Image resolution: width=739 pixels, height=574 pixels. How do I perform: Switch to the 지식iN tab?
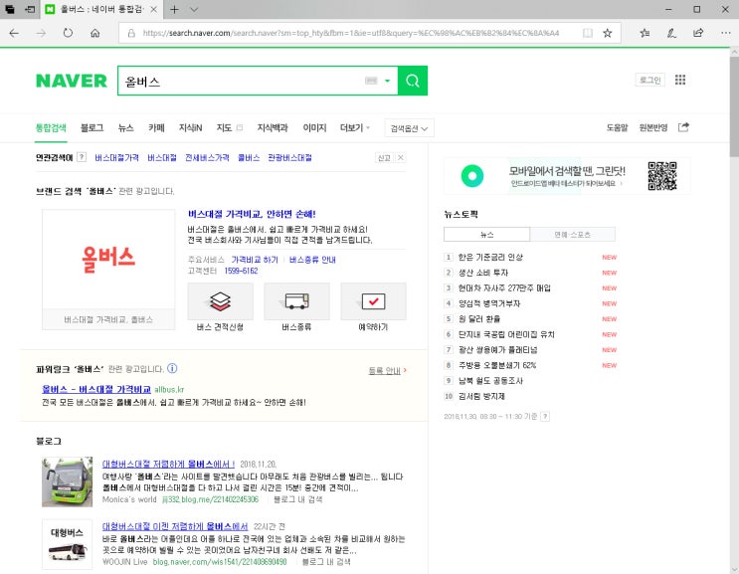coord(190,127)
